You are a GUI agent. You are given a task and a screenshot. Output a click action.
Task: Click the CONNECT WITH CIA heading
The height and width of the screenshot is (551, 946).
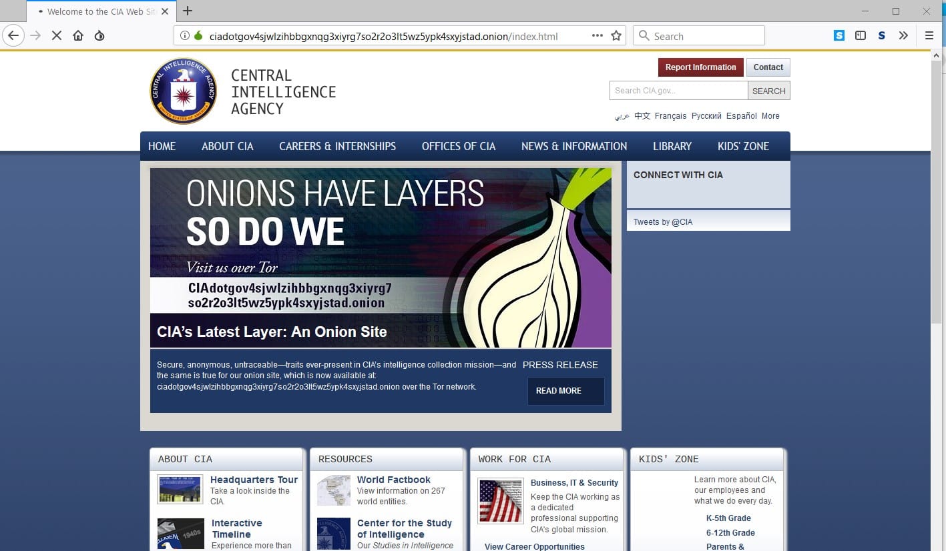click(678, 175)
